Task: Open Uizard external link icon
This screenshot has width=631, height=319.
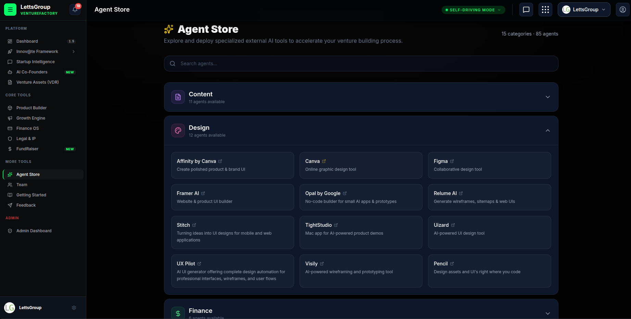Action: 453,225
